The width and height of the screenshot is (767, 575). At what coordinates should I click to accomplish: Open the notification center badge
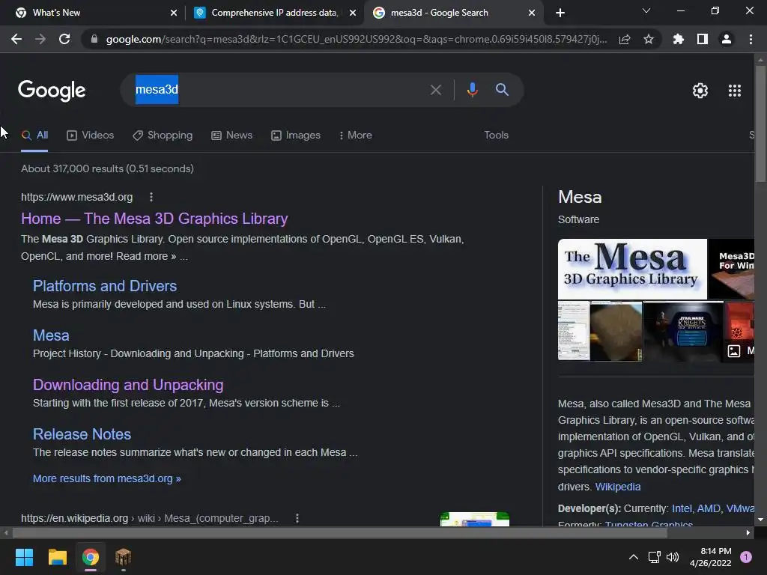[746, 557]
